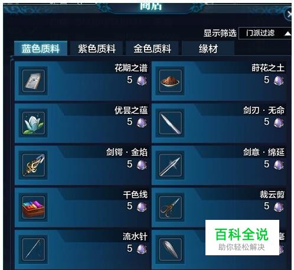Open the 门派过滤 filter dropdown
Screen dimensions: 294x270
click(x=265, y=33)
